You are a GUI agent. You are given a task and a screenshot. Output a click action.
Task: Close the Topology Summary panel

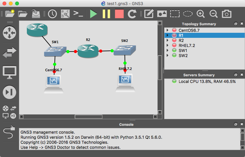242,24
